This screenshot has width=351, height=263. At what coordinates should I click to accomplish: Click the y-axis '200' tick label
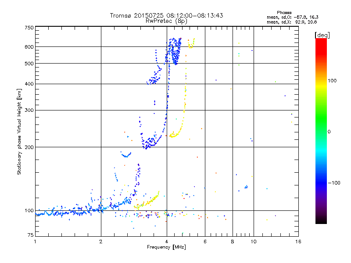click(x=29, y=147)
